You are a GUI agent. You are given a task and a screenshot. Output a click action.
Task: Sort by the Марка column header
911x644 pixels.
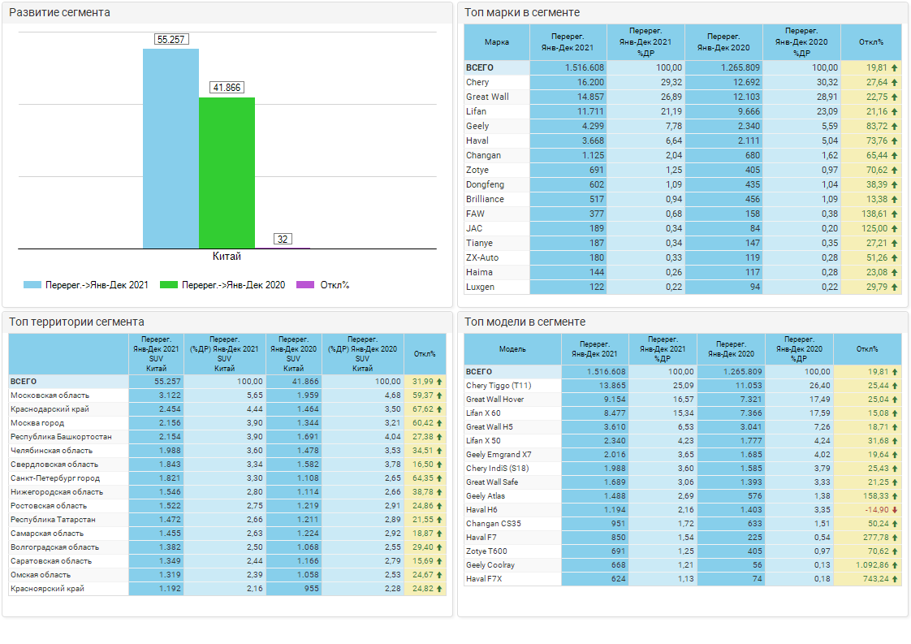[x=496, y=41]
